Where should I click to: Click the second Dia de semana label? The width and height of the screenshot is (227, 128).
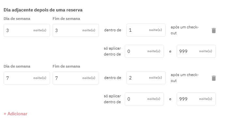(x=17, y=66)
